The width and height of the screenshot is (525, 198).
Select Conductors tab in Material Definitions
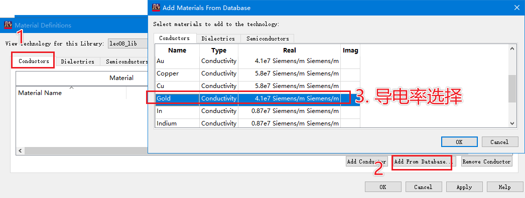point(34,61)
